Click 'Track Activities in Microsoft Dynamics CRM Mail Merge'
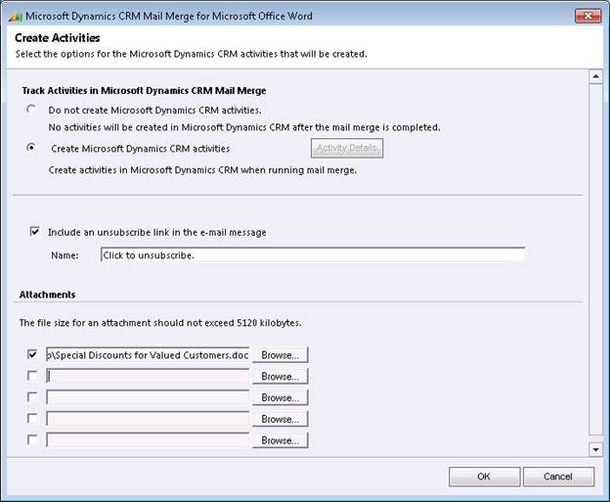 tap(144, 90)
